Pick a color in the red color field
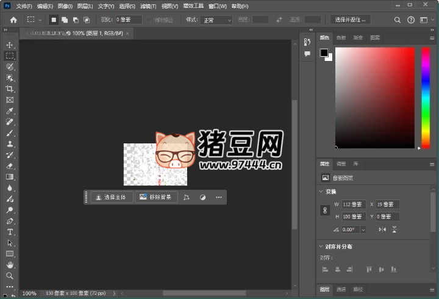This screenshot has height=299, width=439. pyautogui.click(x=375, y=98)
